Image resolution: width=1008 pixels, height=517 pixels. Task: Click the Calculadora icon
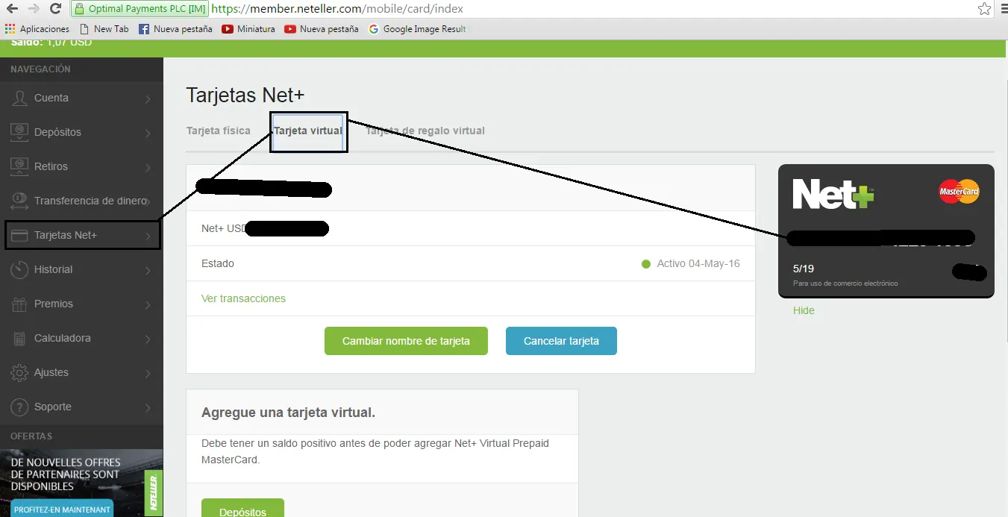[19, 338]
